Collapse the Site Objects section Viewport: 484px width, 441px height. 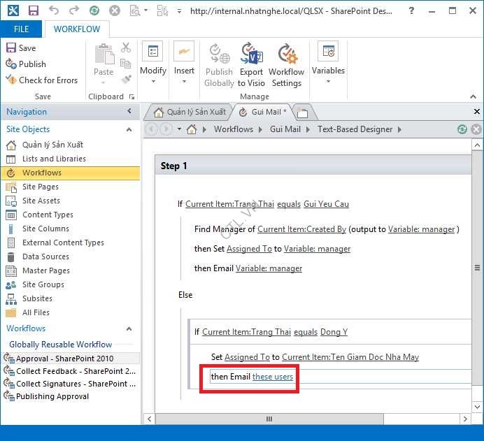pyautogui.click(x=129, y=129)
